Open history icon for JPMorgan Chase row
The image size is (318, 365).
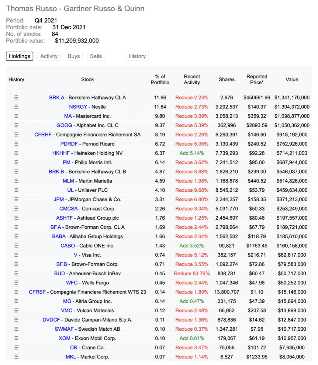[x=16, y=200]
